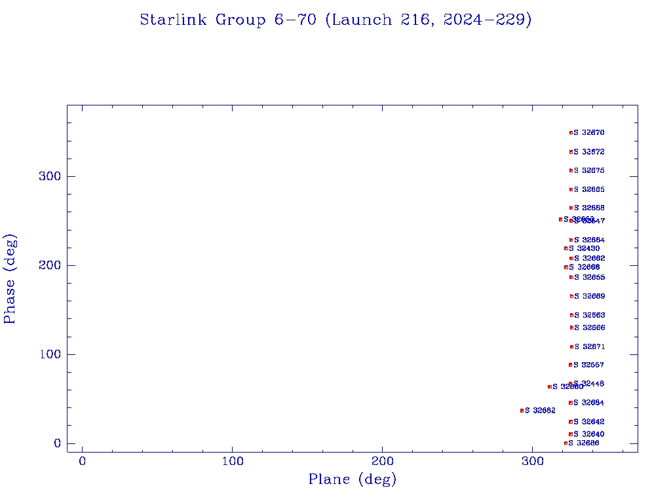Click the red marker next to S 32640
Screen dimensions: 671x503
click(570, 434)
